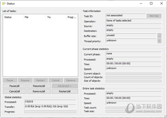The height and width of the screenshot is (118, 167).
Task: Click the global Progress bar
Action: pos(50,112)
